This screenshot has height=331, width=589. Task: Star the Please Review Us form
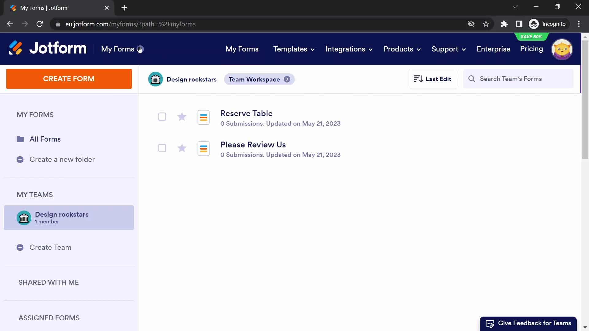(182, 148)
